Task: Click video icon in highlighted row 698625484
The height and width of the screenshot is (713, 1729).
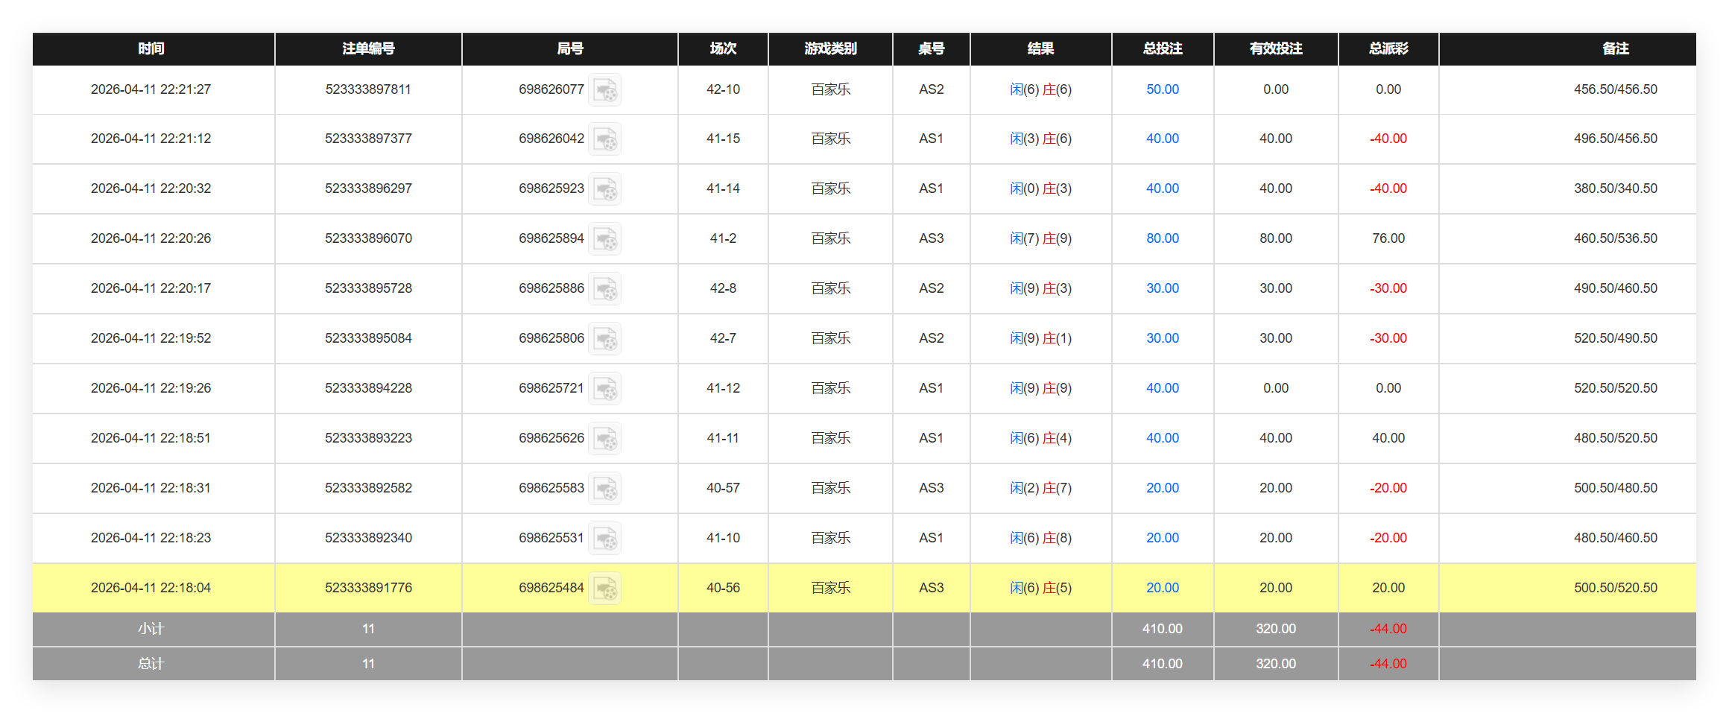Action: pos(604,589)
